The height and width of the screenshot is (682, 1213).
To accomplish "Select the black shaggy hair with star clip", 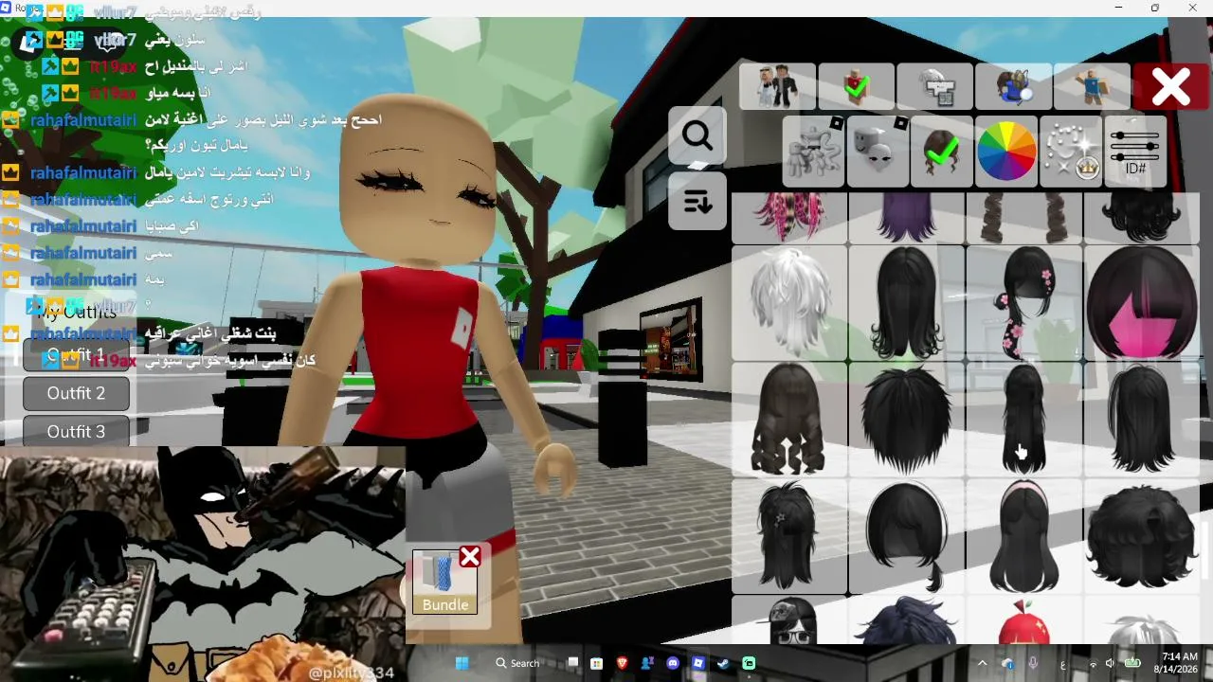I will pos(789,536).
